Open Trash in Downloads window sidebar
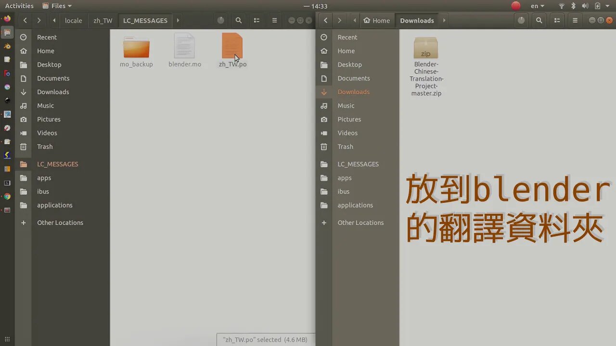616x346 pixels. pos(358,147)
